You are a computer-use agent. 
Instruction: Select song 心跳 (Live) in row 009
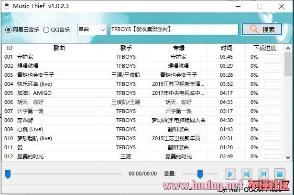coord(30,129)
